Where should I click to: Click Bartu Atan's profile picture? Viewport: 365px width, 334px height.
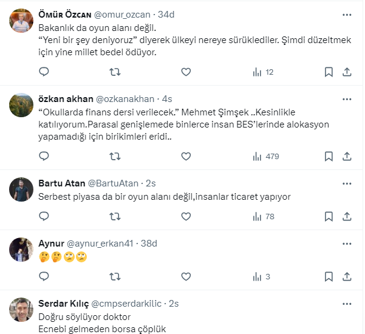21,190
